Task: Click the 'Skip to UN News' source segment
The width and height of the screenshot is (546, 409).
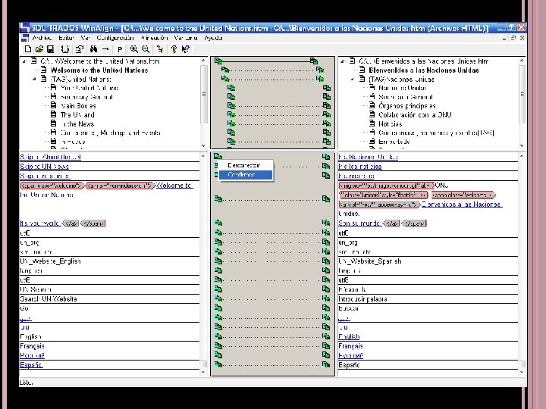Action: pos(44,166)
